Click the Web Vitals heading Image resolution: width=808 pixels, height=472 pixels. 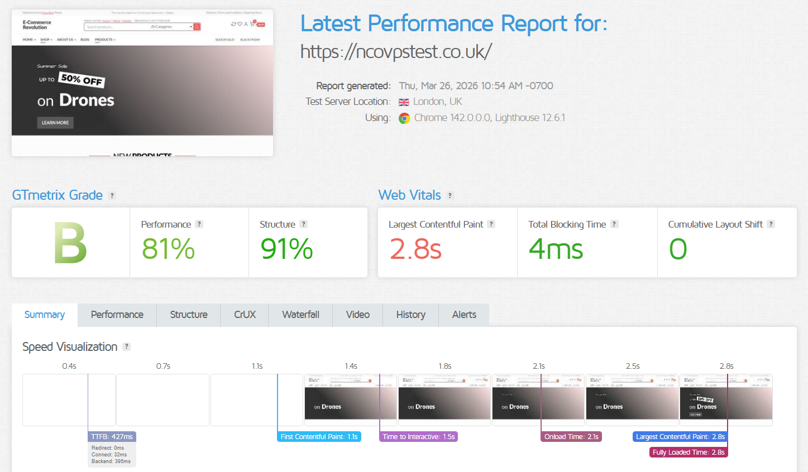click(x=409, y=195)
